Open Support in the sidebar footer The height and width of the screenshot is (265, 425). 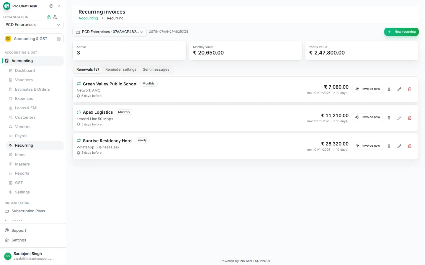point(33,231)
